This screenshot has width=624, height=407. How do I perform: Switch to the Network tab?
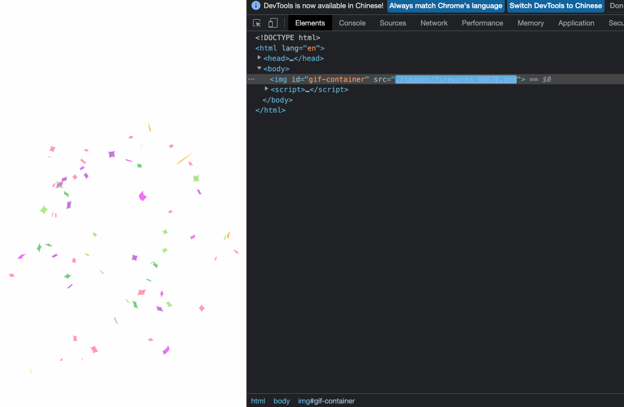[x=433, y=23]
